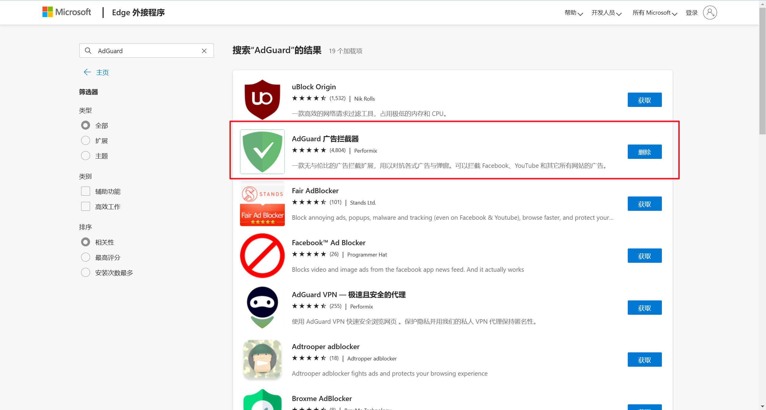Image resolution: width=766 pixels, height=410 pixels.
Task: Select the 扩展 type radio button
Action: [x=86, y=140]
